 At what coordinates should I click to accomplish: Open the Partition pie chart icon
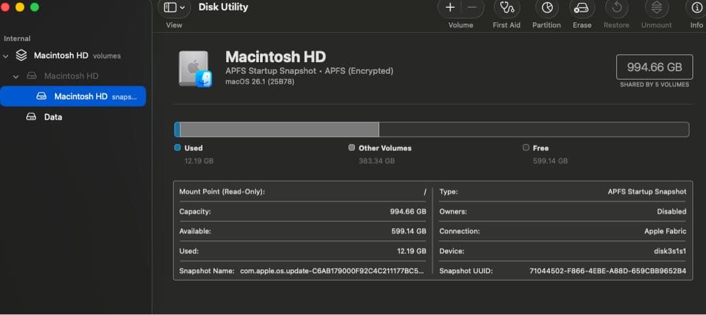(546, 8)
